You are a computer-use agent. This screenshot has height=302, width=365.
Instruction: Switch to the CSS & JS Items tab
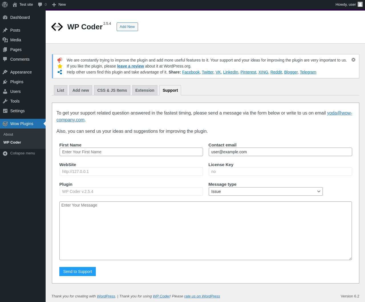[x=112, y=90]
